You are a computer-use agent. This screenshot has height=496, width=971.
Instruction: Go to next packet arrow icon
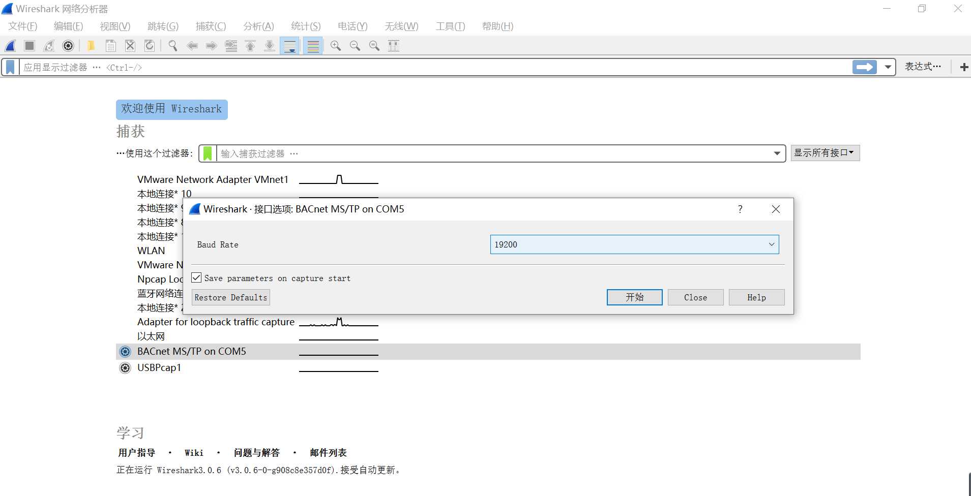click(x=212, y=46)
